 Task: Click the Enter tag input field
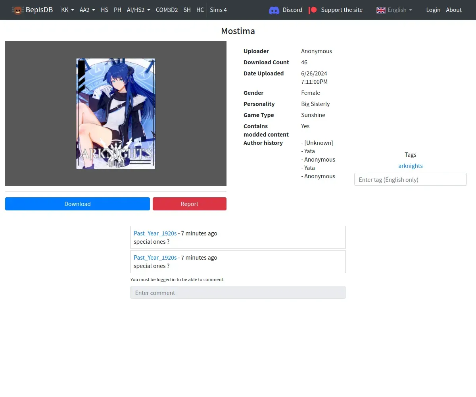[x=411, y=179]
